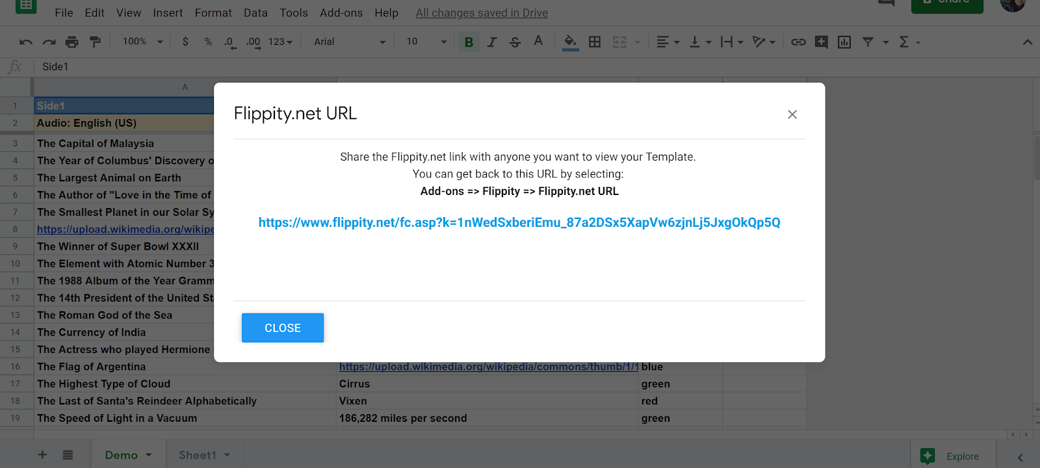Screen dimensions: 1040x468
Task: Toggle strikethrough formatting
Action: coord(515,42)
